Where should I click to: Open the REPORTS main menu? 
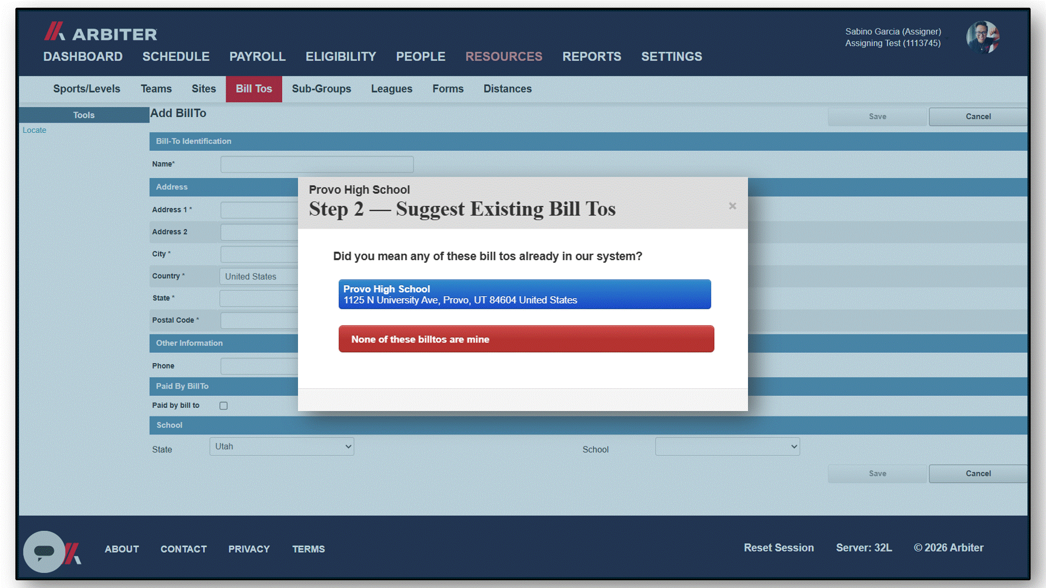[592, 57]
